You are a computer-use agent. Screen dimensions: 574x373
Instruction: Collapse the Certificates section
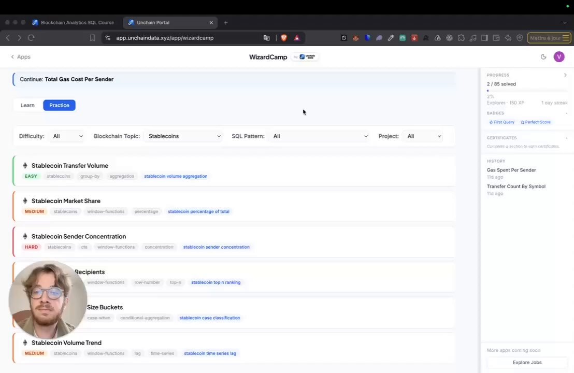click(x=566, y=138)
